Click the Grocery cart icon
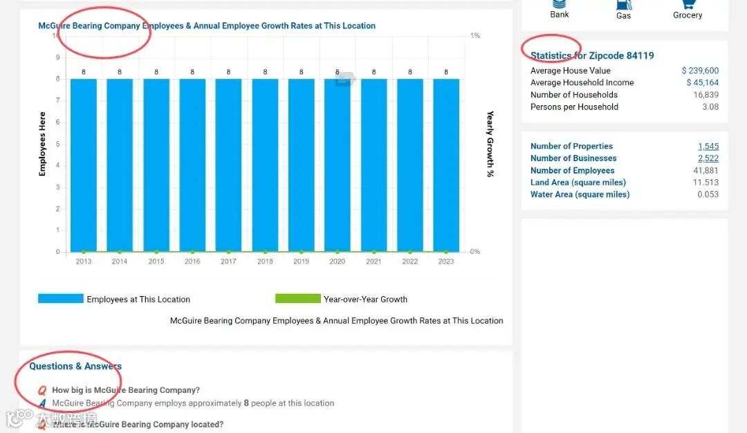 (x=688, y=4)
